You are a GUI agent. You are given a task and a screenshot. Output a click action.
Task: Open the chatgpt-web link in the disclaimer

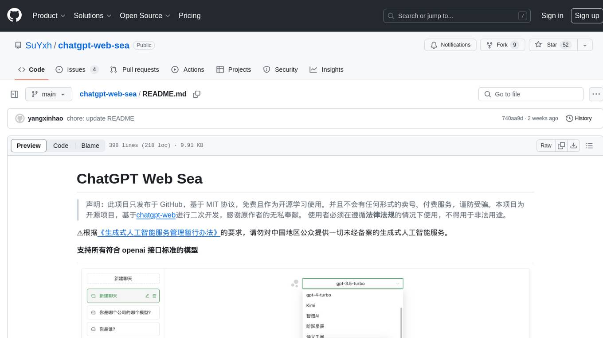[156, 215]
